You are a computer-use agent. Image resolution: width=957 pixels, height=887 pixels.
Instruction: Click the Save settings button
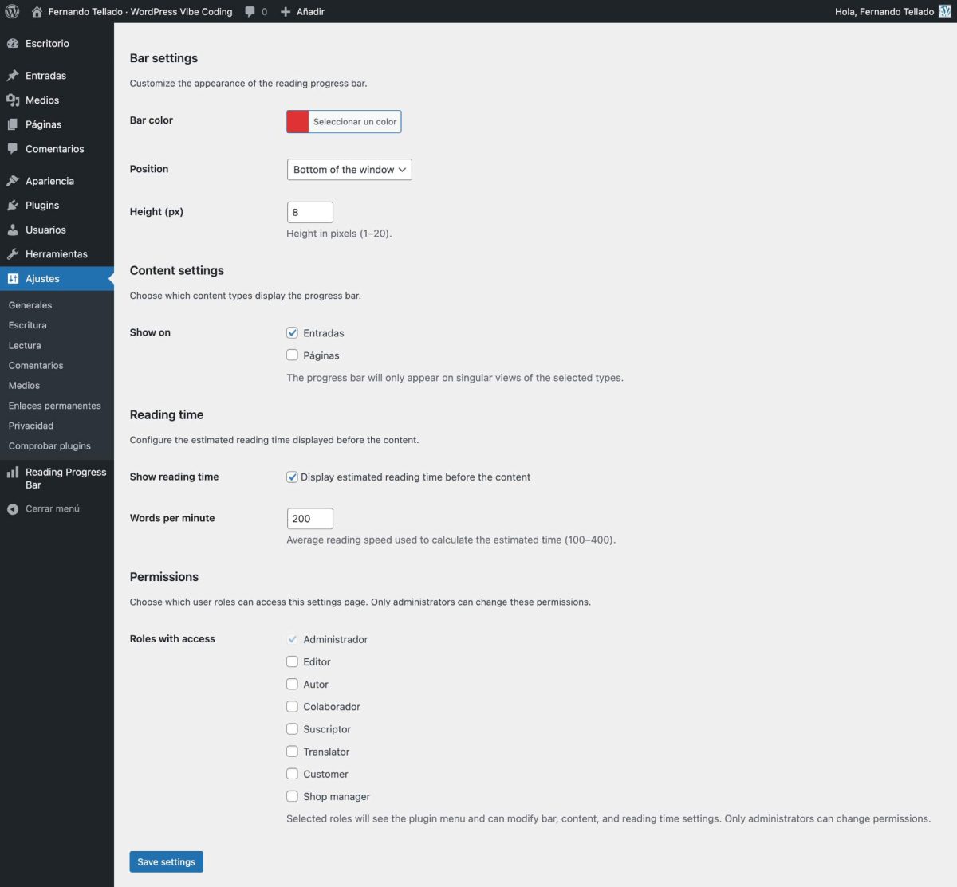166,861
